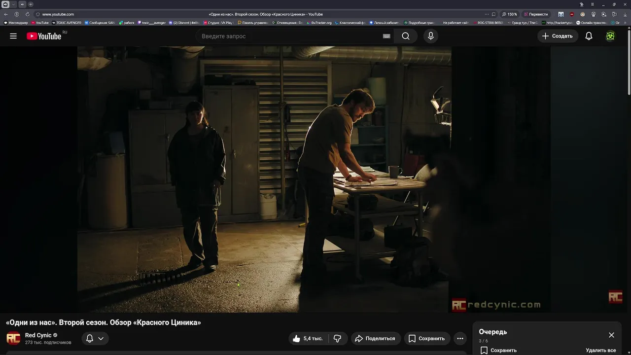Image resolution: width=631 pixels, height=355 pixels.
Task: Open the address bar three-dot menu
Action: (487, 14)
